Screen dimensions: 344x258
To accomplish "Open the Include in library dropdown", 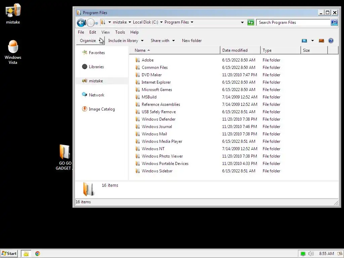I will tap(126, 41).
